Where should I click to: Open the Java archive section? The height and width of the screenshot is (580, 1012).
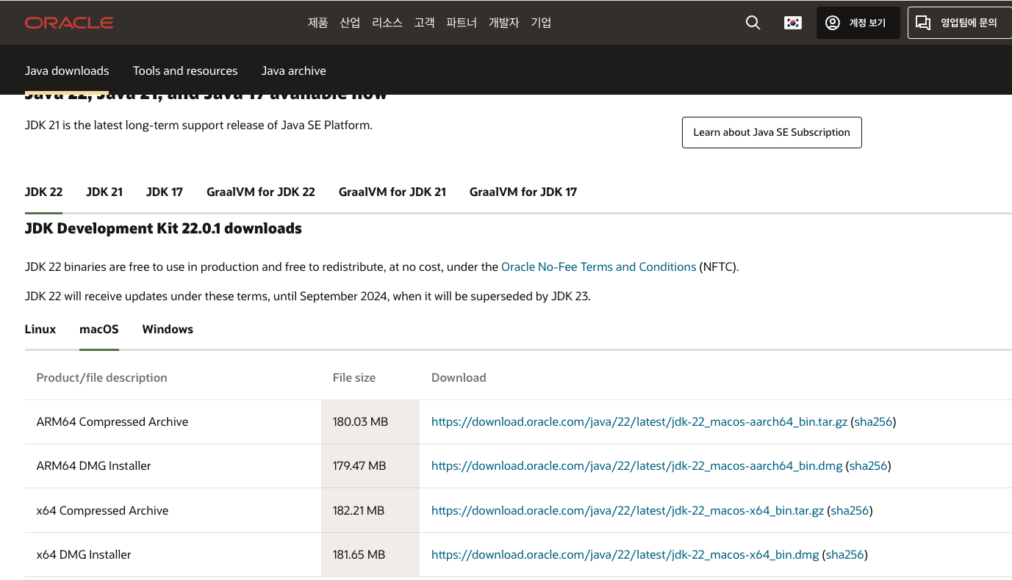pos(294,70)
